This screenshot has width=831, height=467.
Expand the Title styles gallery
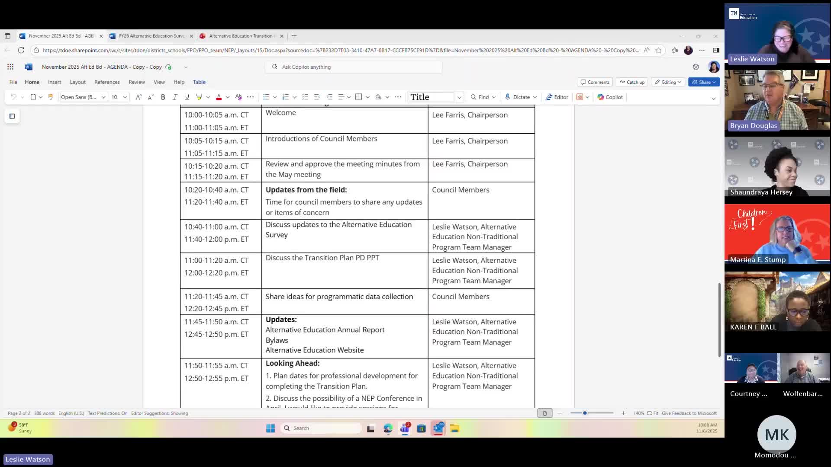[459, 97]
